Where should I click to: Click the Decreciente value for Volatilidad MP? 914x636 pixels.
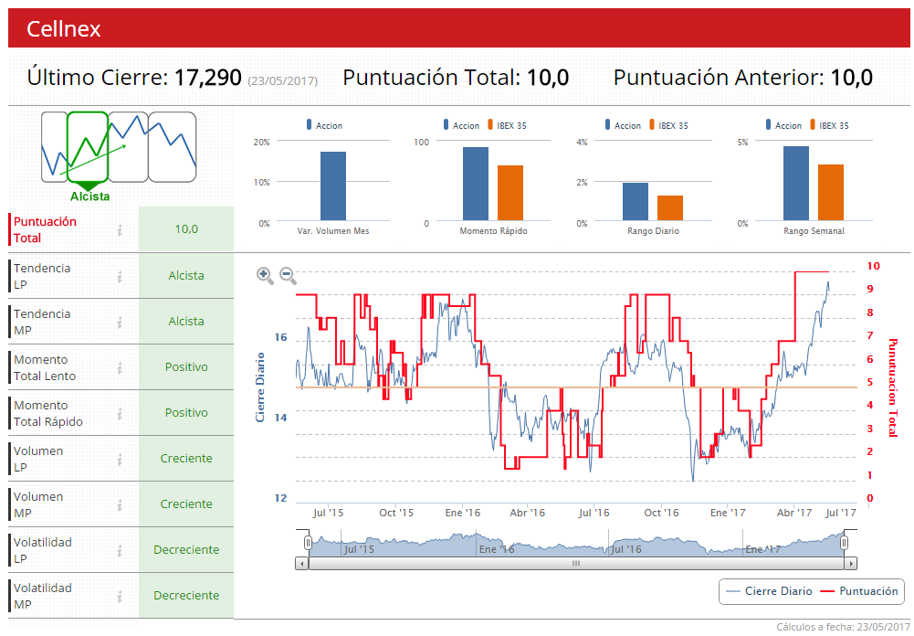click(186, 595)
